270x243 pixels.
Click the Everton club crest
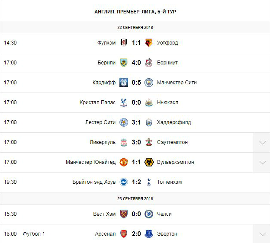point(149,234)
